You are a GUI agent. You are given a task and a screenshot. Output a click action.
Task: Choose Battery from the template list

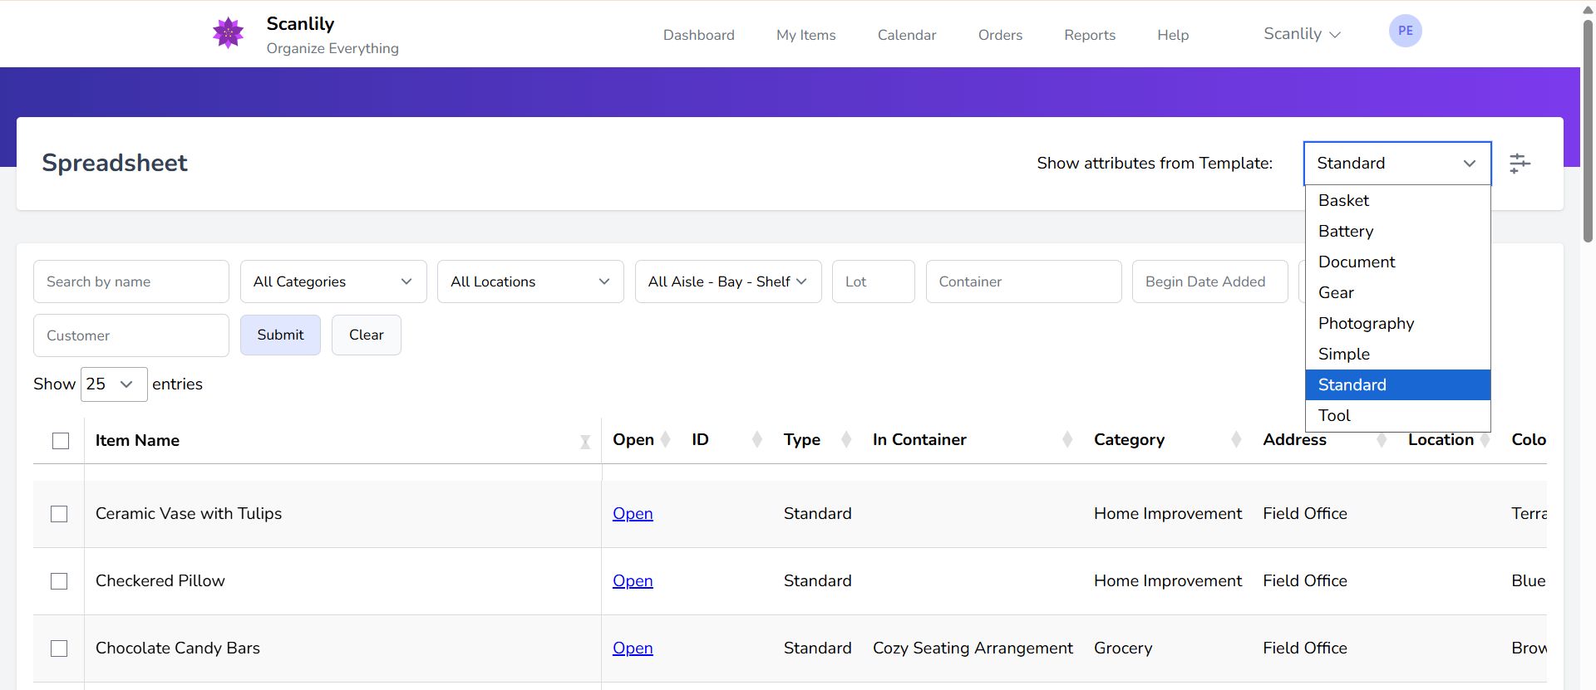pos(1398,232)
